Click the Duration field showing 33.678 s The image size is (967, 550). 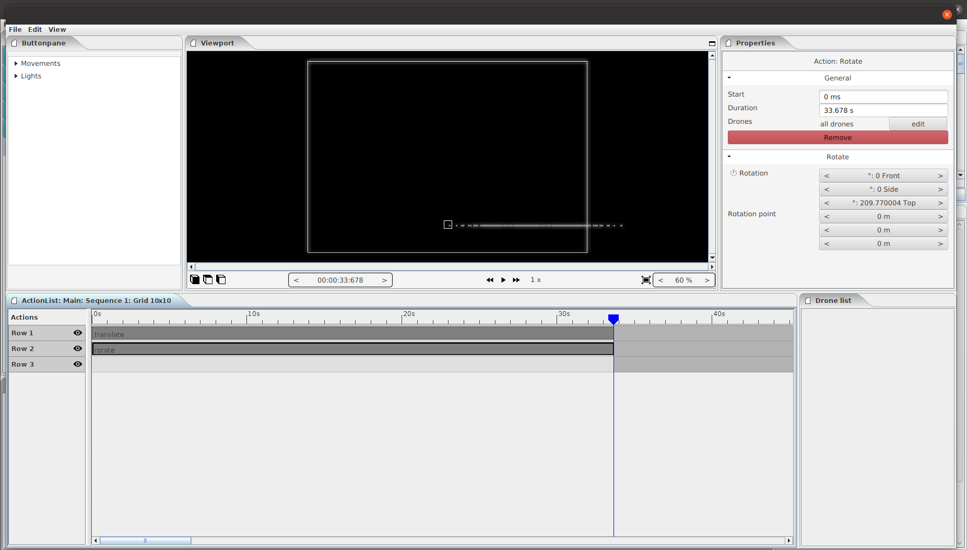click(883, 110)
